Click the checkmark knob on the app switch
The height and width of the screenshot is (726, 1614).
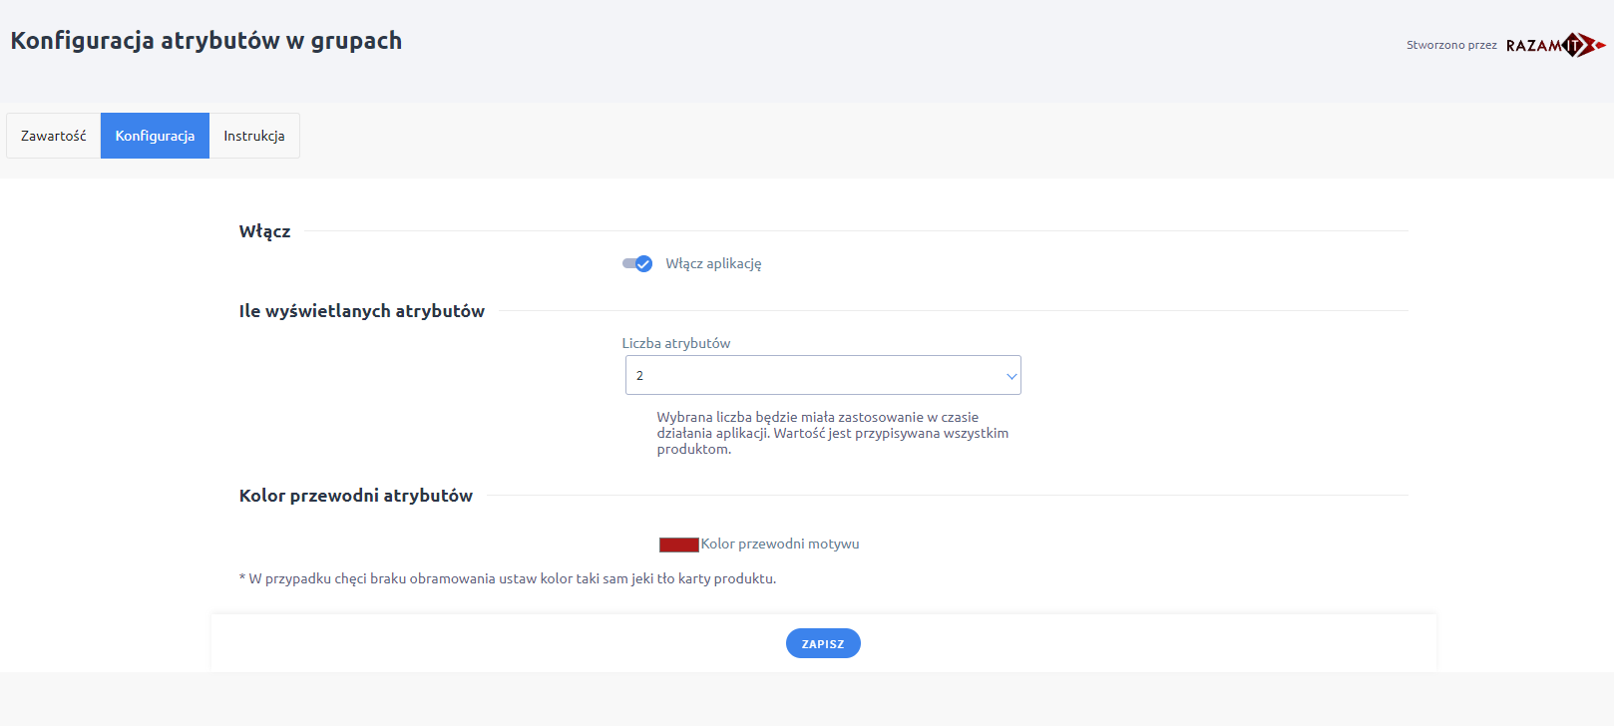point(644,263)
